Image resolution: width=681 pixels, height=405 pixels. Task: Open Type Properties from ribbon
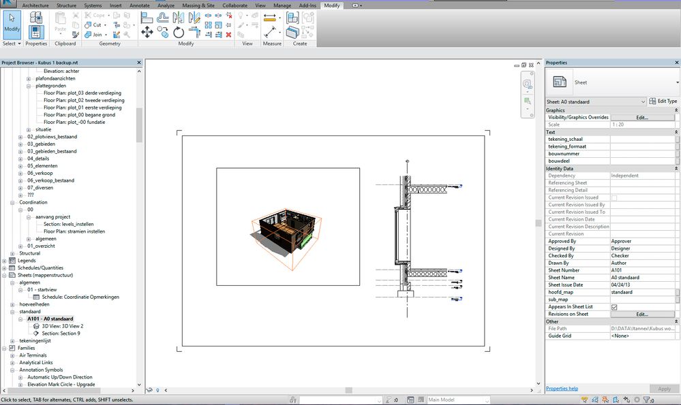(x=36, y=18)
